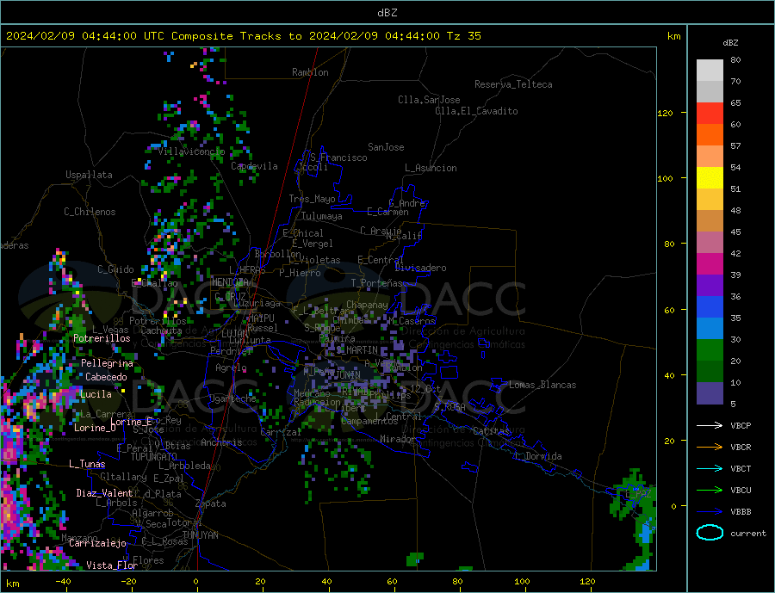Image resolution: width=775 pixels, height=593 pixels.
Task: Click the white Diaz_Valent station label
Action: coord(104,493)
